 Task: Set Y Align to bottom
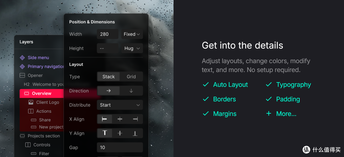pos(135,133)
